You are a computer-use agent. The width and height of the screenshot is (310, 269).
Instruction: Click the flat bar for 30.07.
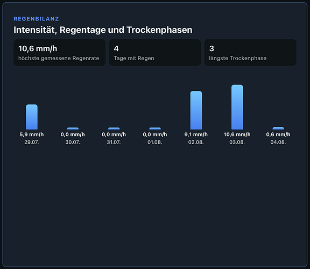(73, 129)
